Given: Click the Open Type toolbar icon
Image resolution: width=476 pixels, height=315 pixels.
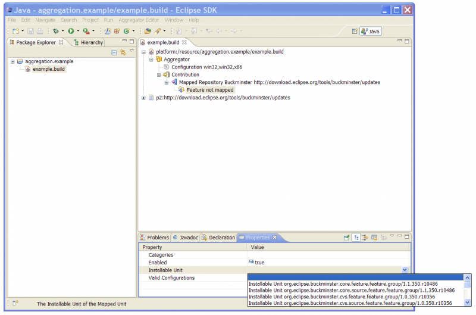Looking at the screenshot, I should (x=148, y=31).
